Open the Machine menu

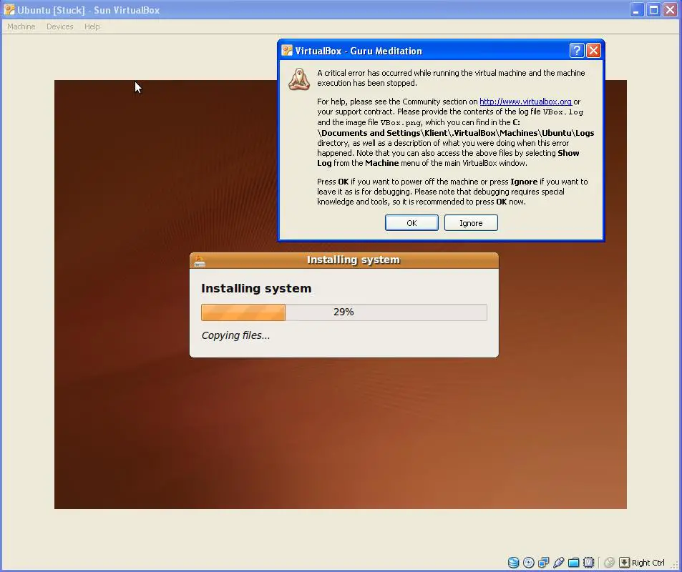pos(21,26)
